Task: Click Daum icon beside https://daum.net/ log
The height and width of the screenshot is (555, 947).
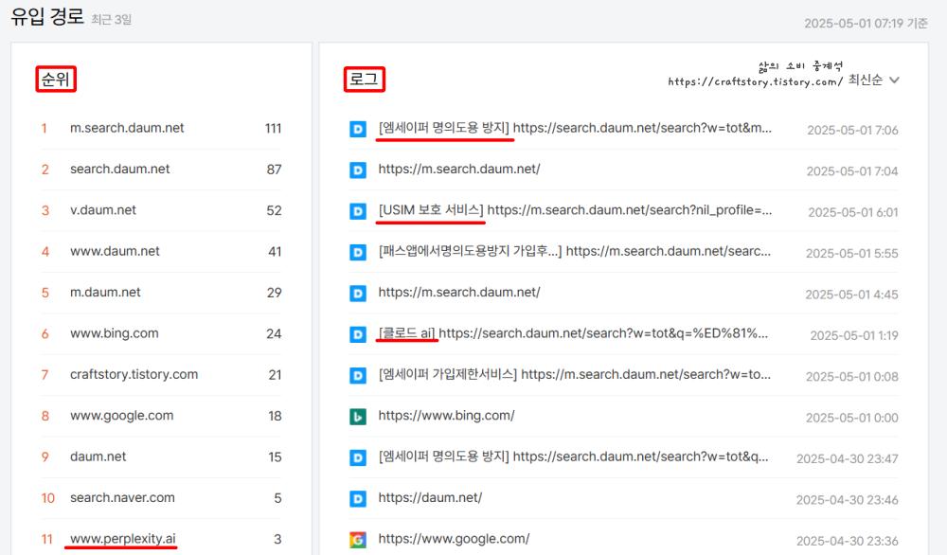Action: pyautogui.click(x=358, y=498)
